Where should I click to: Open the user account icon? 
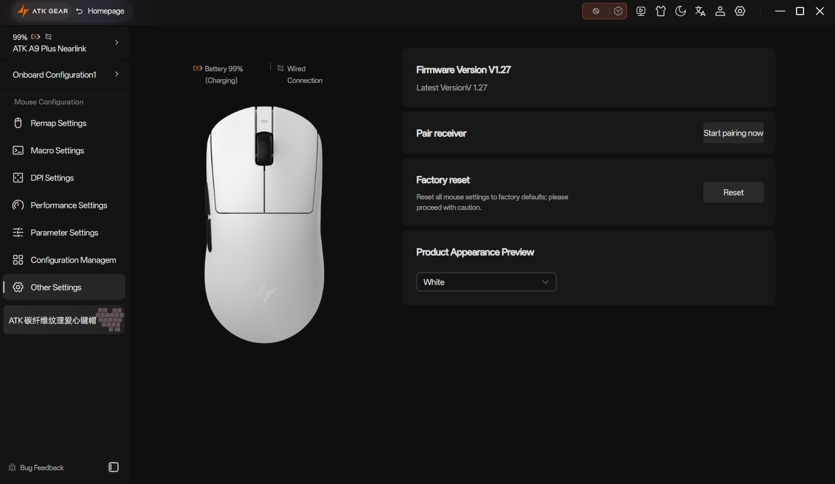(x=720, y=11)
